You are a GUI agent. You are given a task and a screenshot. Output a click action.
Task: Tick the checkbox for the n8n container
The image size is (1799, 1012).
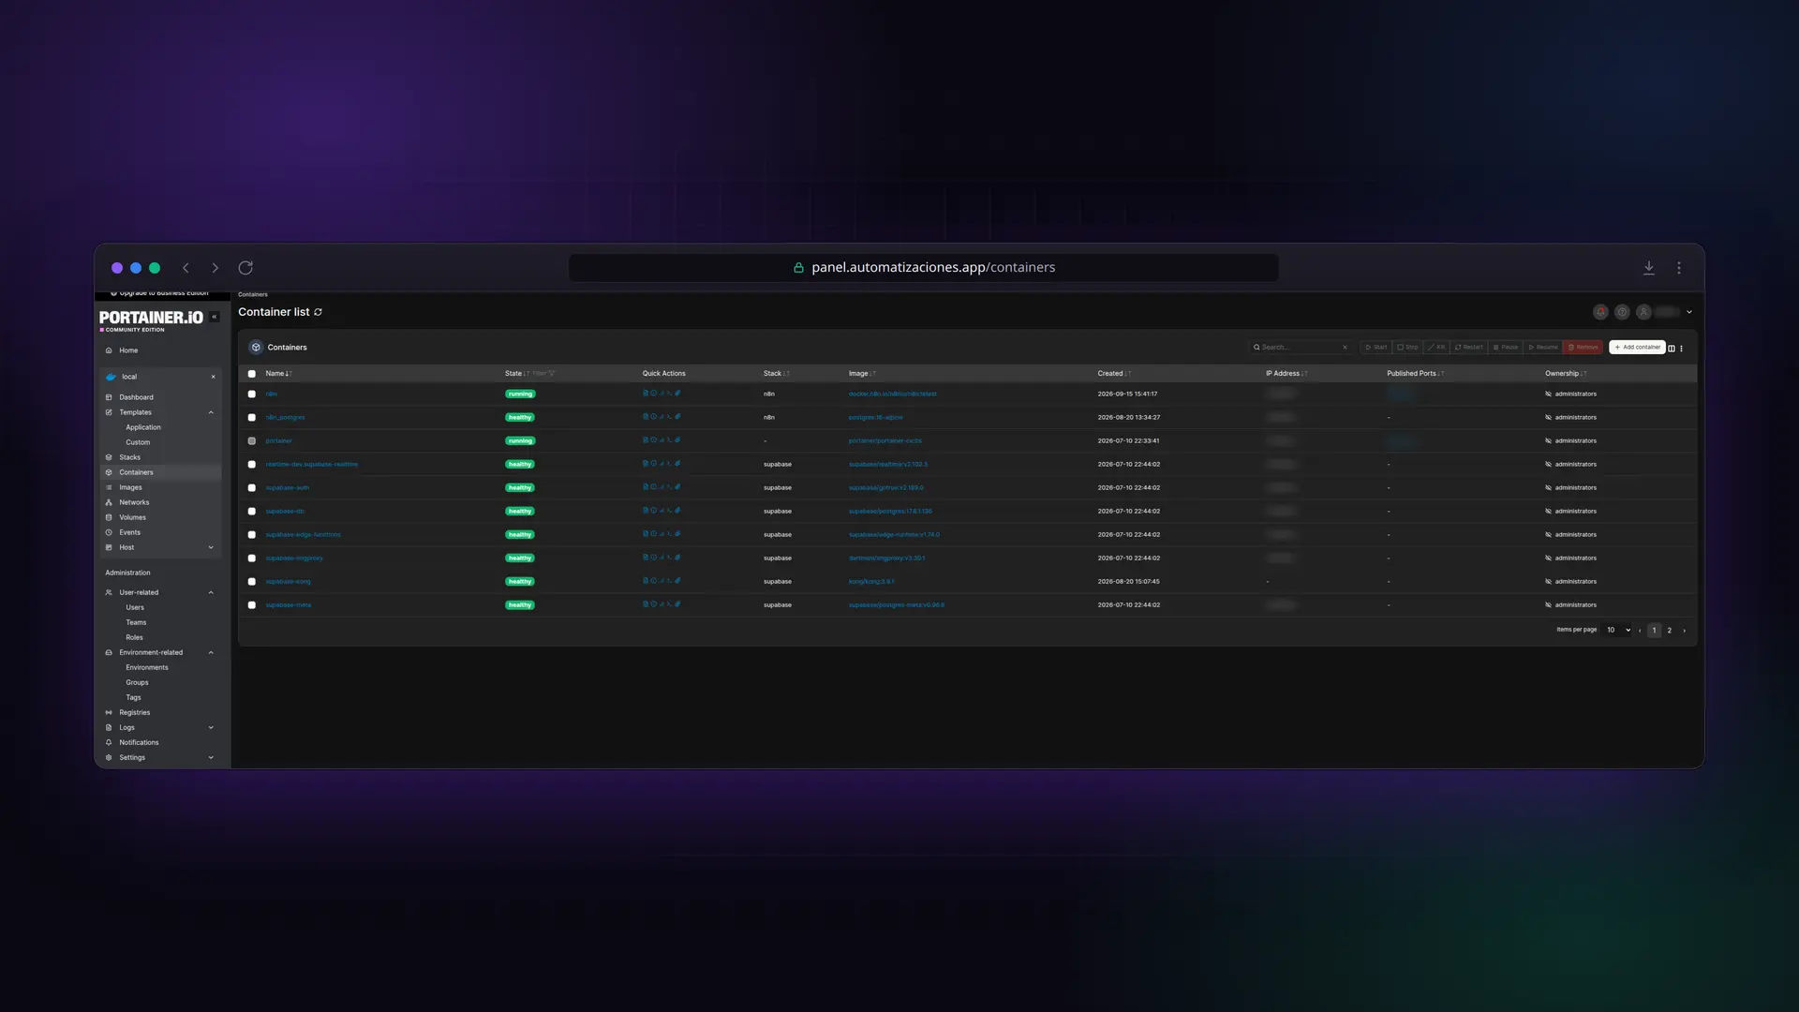(x=251, y=394)
